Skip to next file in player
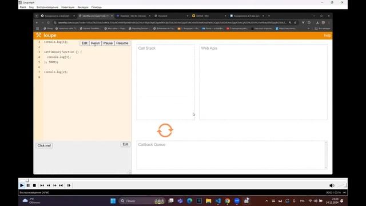 pos(61,185)
